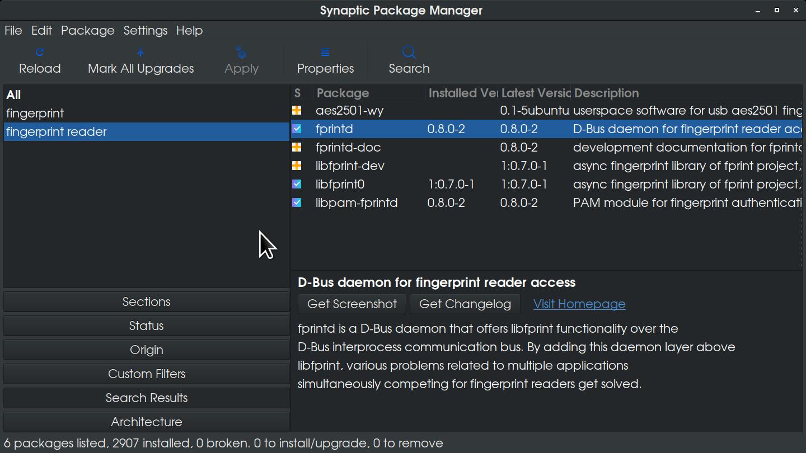Viewport: 806px width, 453px height.
Task: Close the Synaptic Package Manager window
Action: [x=796, y=11]
